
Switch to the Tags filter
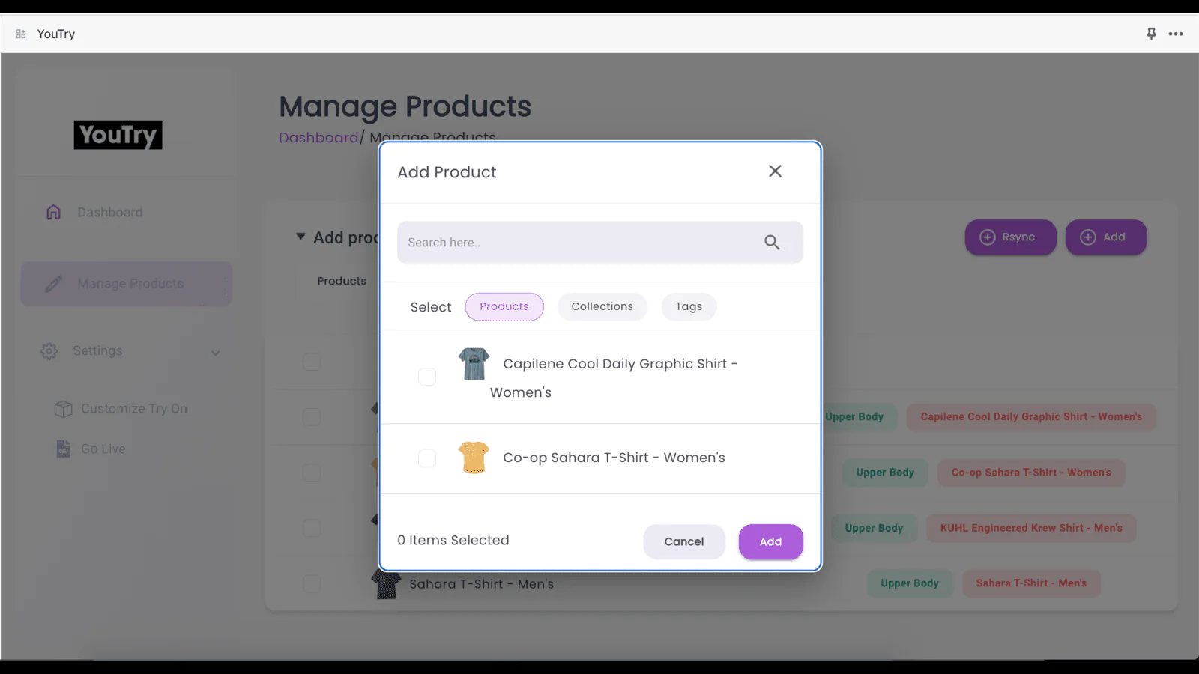coord(689,306)
